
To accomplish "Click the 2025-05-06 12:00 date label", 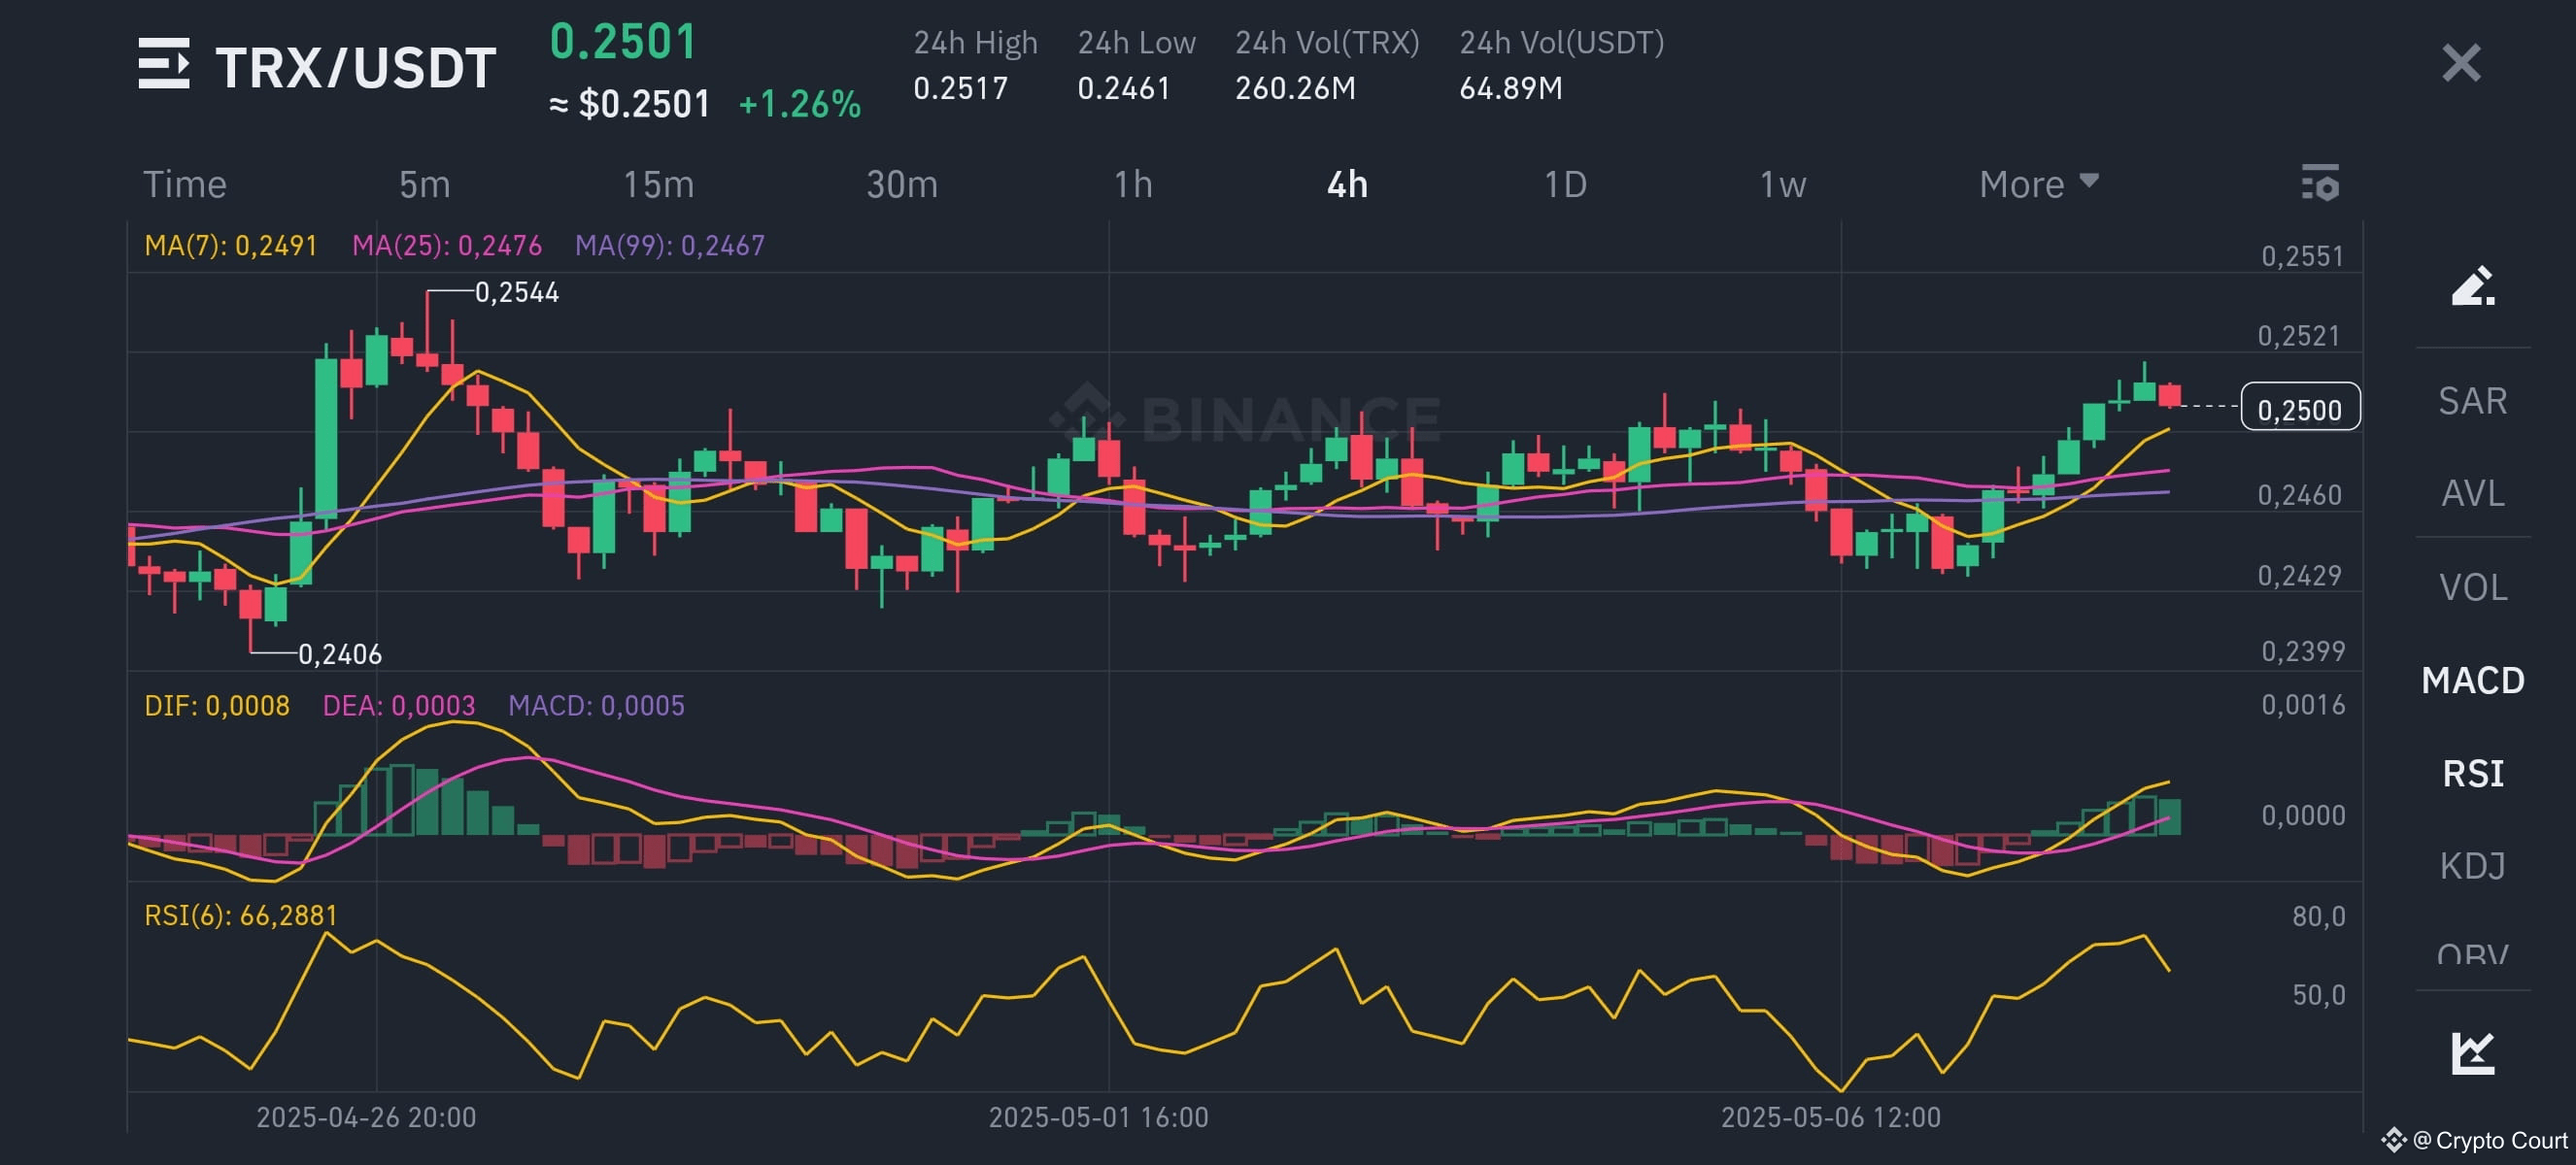I will pyautogui.click(x=1830, y=1117).
